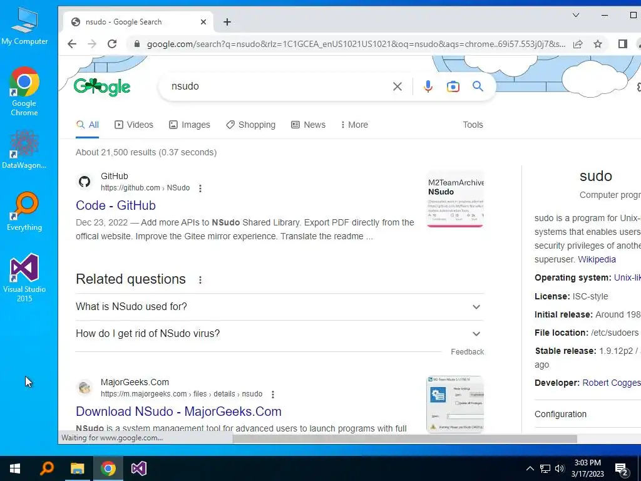
Task: Click the padlock site info icon
Action: tap(137, 44)
